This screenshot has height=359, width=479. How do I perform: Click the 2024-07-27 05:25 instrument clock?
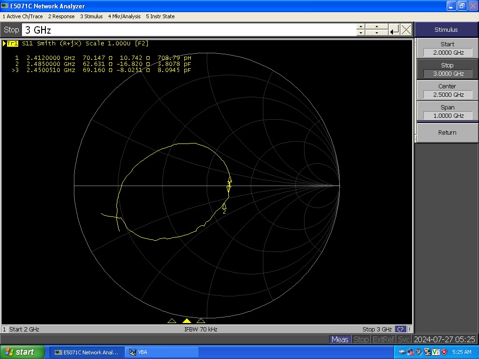(x=444, y=339)
